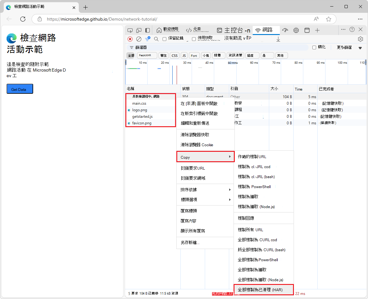Toggle the 轉化 filter checkbox
Viewport: 368px width, 299px height.
(314, 47)
